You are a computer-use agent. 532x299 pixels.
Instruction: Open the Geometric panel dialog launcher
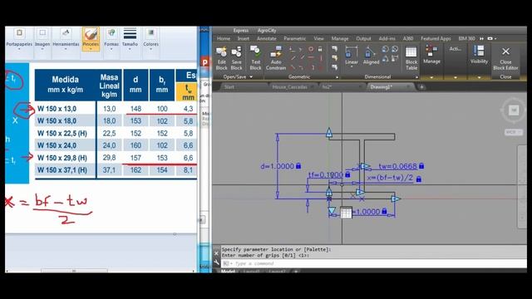coord(337,77)
